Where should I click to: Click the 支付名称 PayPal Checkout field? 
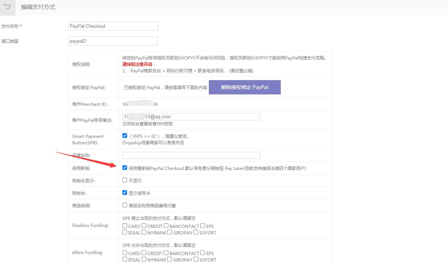[x=113, y=26]
